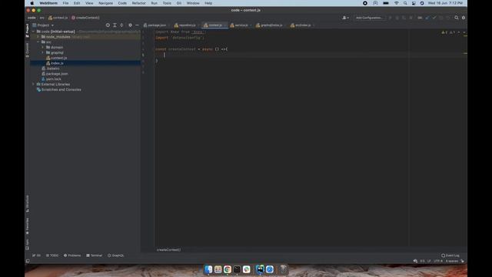Toggle the Structure side stripe button
492x277 pixels.
pos(28,203)
